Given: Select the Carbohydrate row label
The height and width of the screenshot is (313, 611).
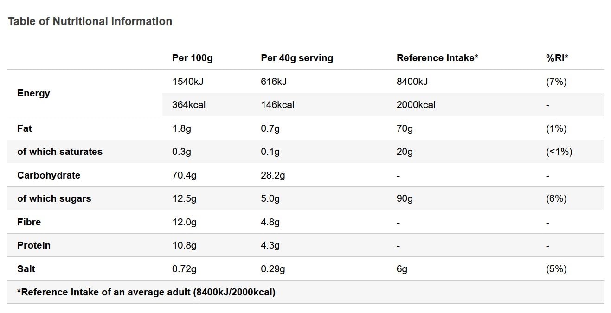Looking at the screenshot, I should [x=49, y=175].
